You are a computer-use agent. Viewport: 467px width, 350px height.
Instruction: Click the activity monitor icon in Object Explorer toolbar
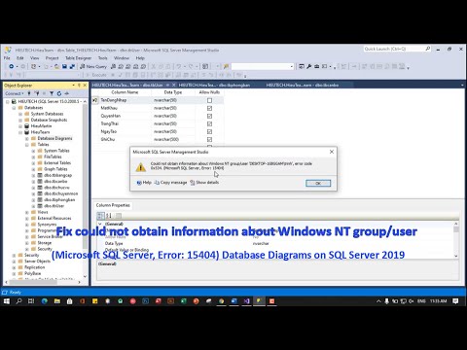tap(67, 93)
